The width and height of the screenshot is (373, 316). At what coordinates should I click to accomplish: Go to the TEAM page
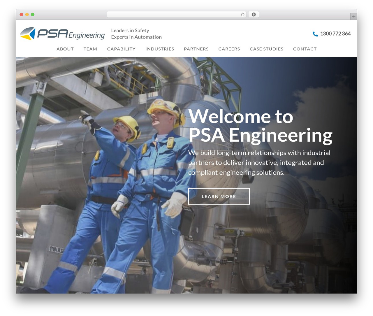[90, 49]
